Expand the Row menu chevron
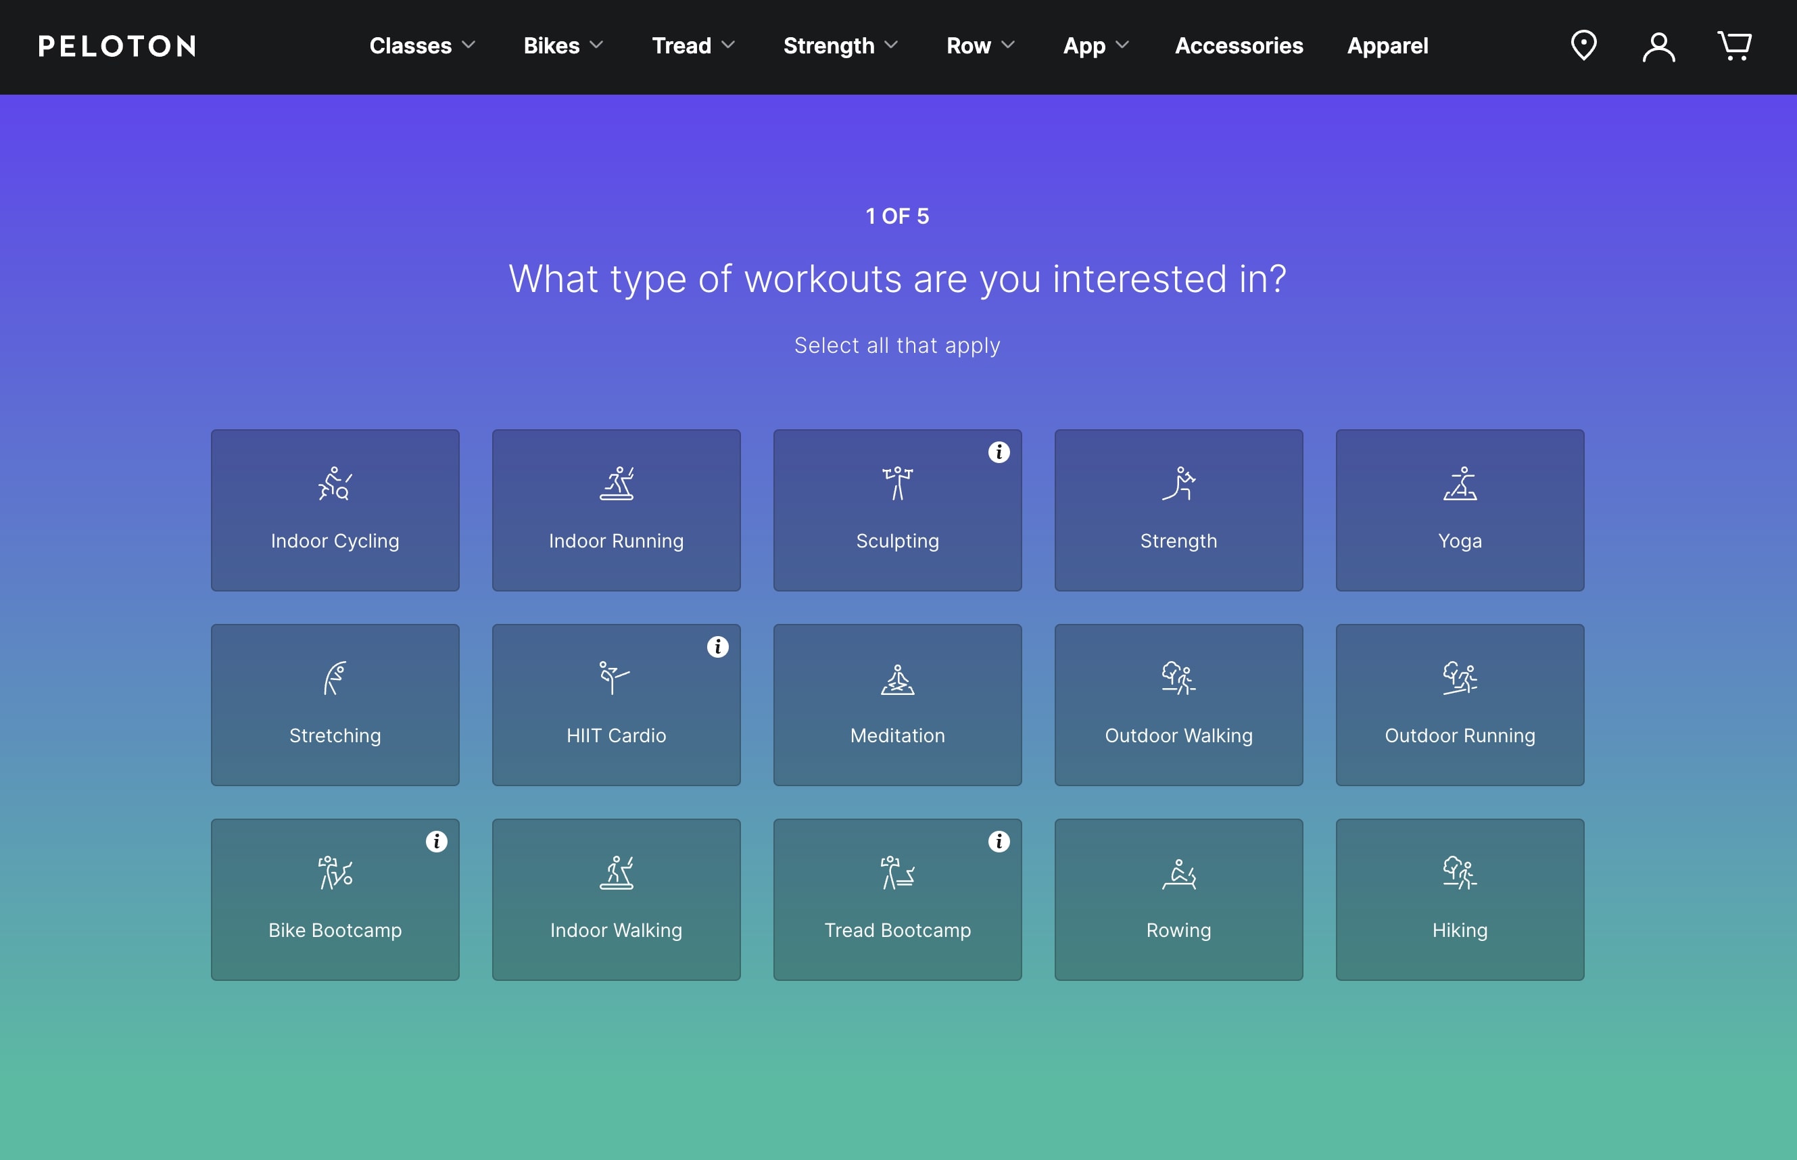The image size is (1797, 1160). pos(1008,45)
